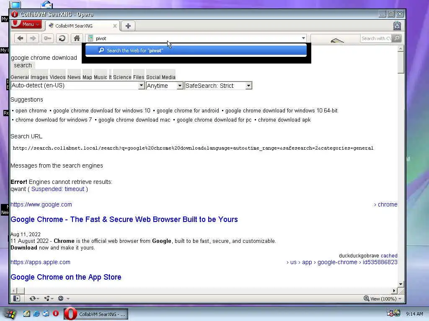429x321 pixels.
Task: Expand the address bar history dropdown
Action: tap(303, 38)
